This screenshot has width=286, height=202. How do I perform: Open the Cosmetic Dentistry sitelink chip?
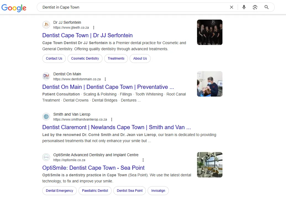tap(85, 59)
